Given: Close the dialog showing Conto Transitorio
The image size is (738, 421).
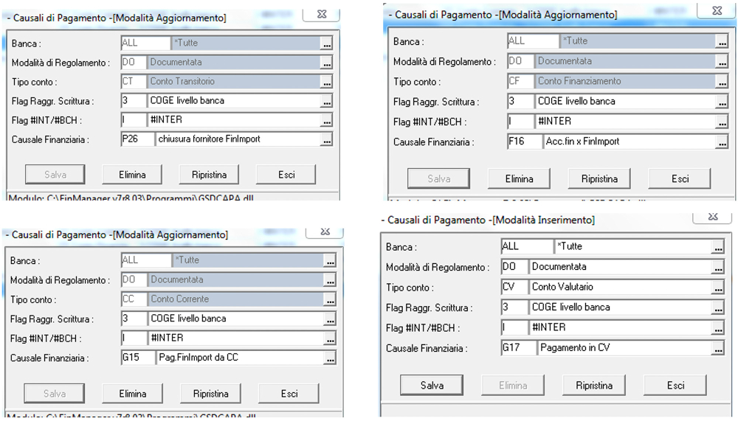Looking at the screenshot, I should click(x=323, y=13).
